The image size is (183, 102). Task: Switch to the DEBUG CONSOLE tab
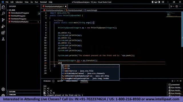pos(72,81)
